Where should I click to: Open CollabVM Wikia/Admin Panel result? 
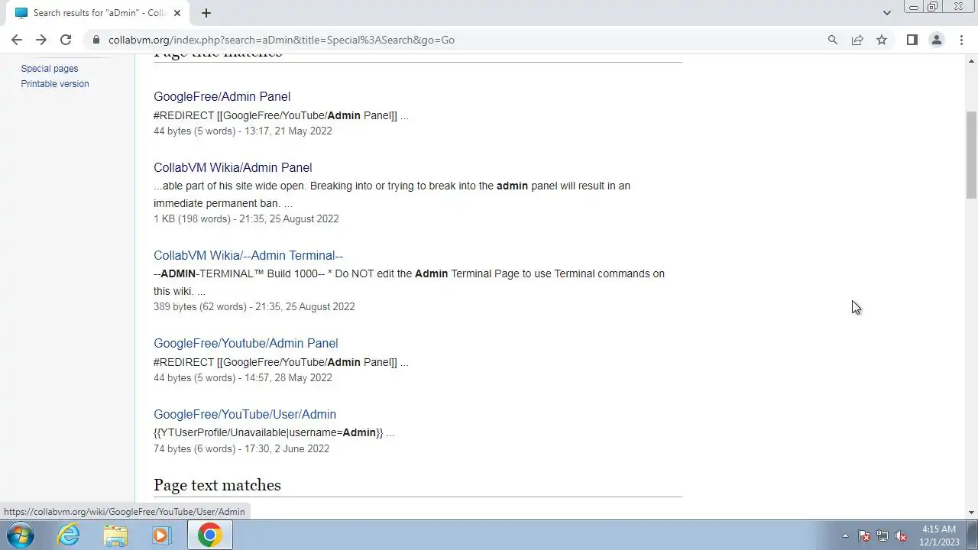[232, 167]
